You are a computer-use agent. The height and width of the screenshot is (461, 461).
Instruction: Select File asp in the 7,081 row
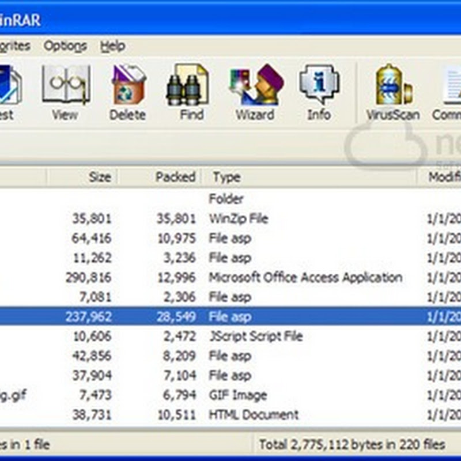(230, 297)
